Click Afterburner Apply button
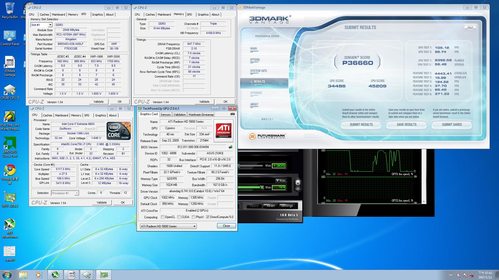The width and height of the screenshot is (499, 280). pos(254,206)
